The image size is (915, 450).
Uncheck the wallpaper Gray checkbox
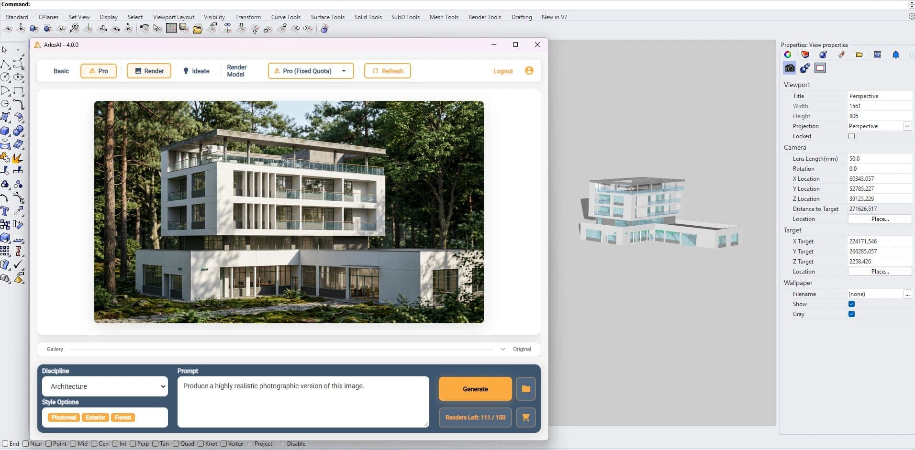pyautogui.click(x=851, y=314)
